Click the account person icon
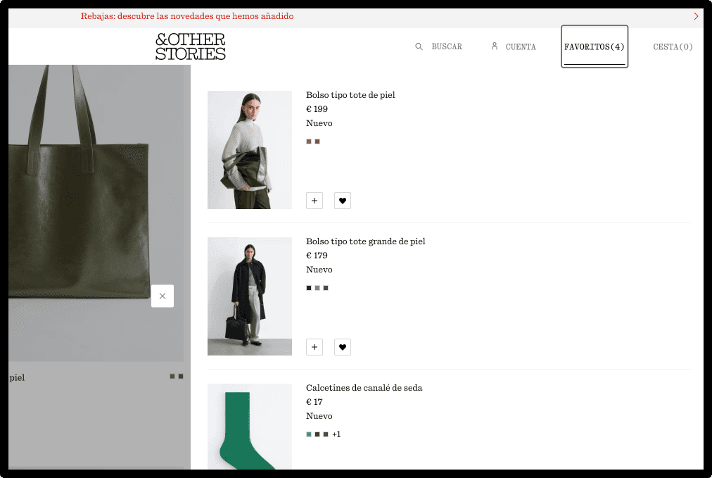Viewport: 712px width, 478px height. [495, 46]
